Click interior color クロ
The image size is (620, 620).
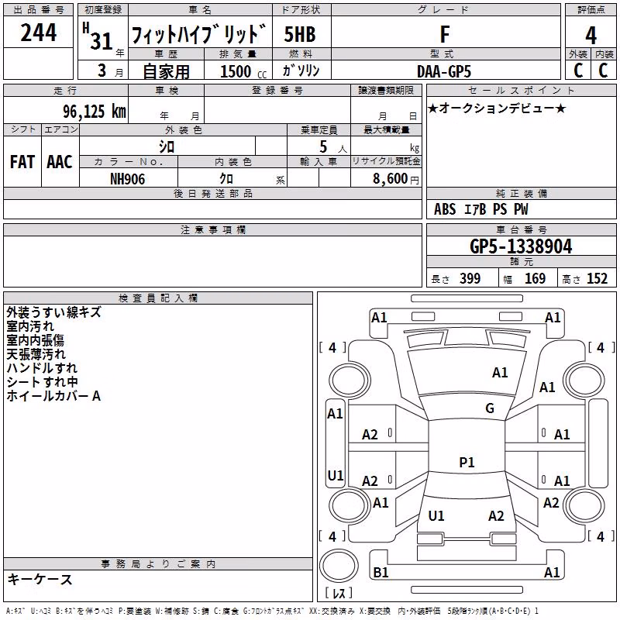click(226, 179)
